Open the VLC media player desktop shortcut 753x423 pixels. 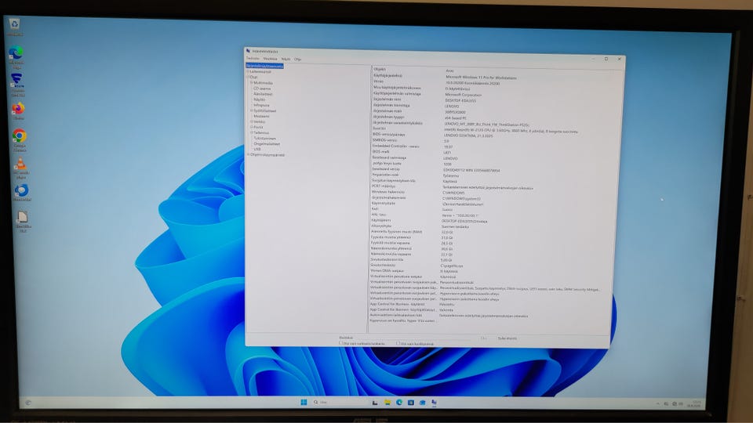tap(20, 168)
